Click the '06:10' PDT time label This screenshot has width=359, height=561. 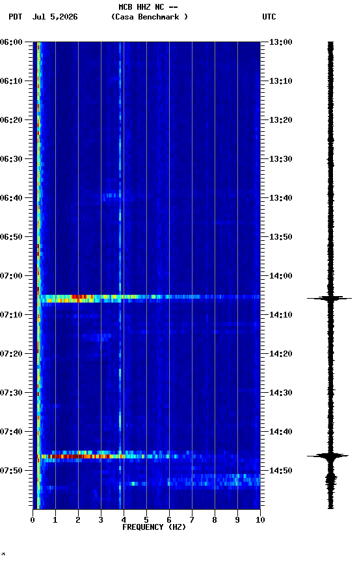[11, 81]
